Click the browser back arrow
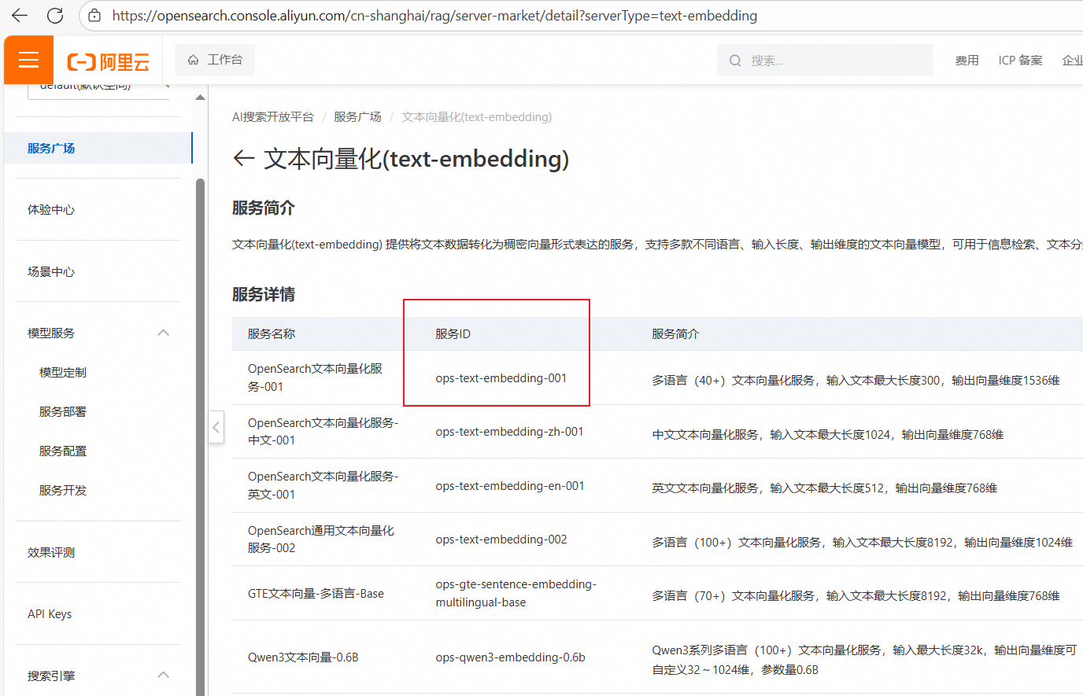The image size is (1083, 696). click(20, 15)
